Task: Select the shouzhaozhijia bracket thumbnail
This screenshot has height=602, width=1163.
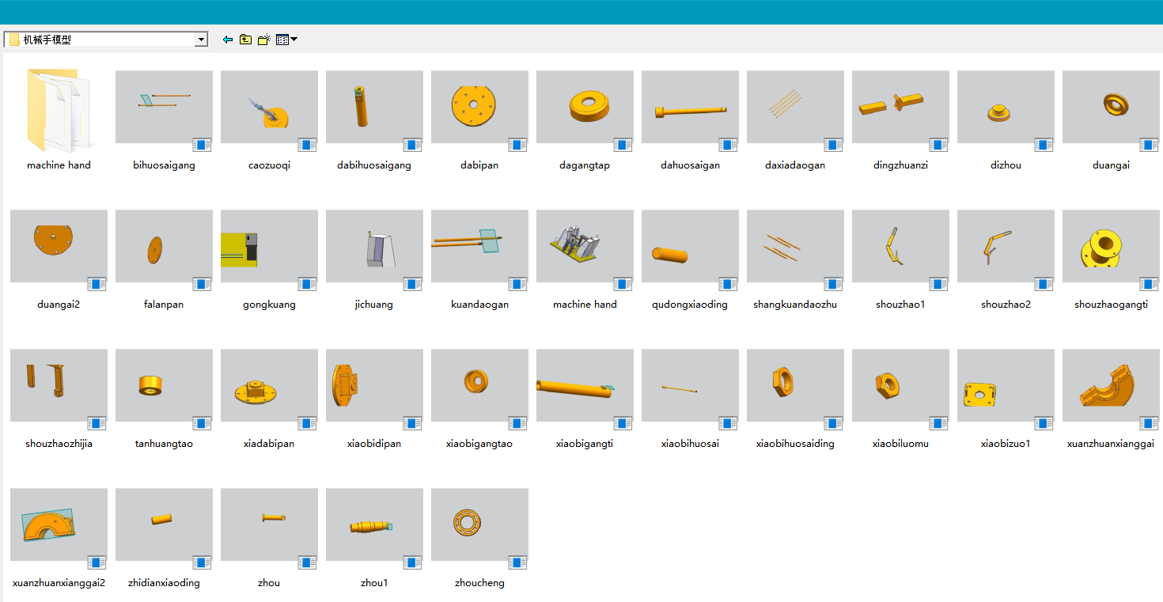Action: point(59,385)
